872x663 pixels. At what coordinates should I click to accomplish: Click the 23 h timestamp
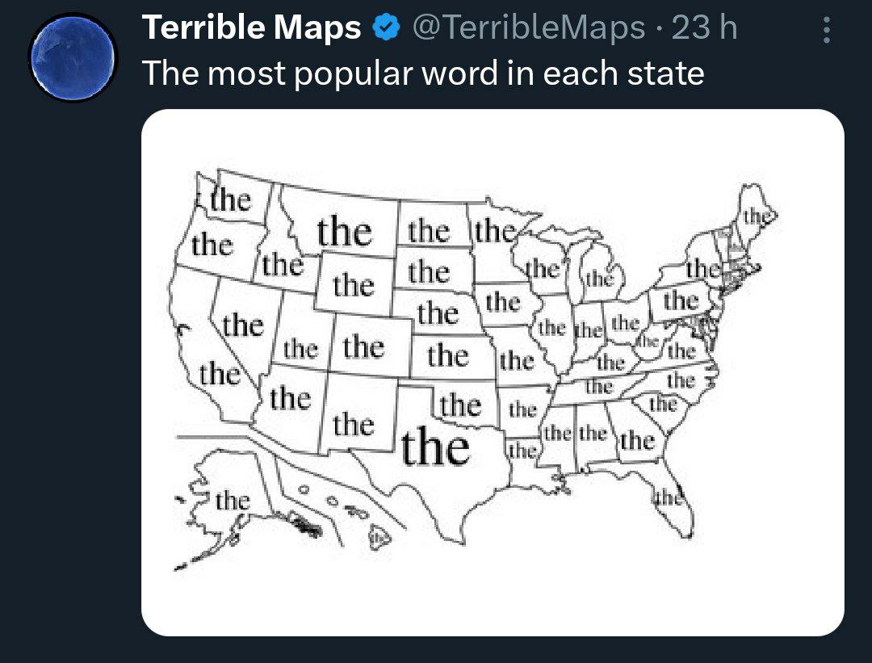pos(705,29)
